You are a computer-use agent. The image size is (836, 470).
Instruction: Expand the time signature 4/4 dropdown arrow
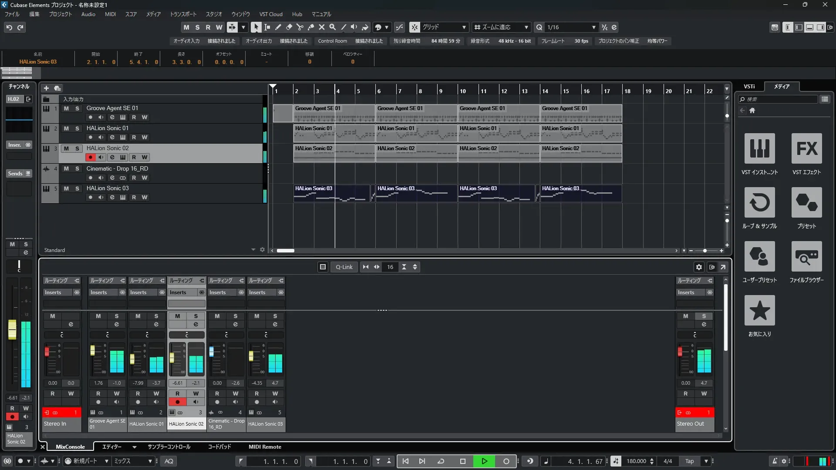(706, 461)
